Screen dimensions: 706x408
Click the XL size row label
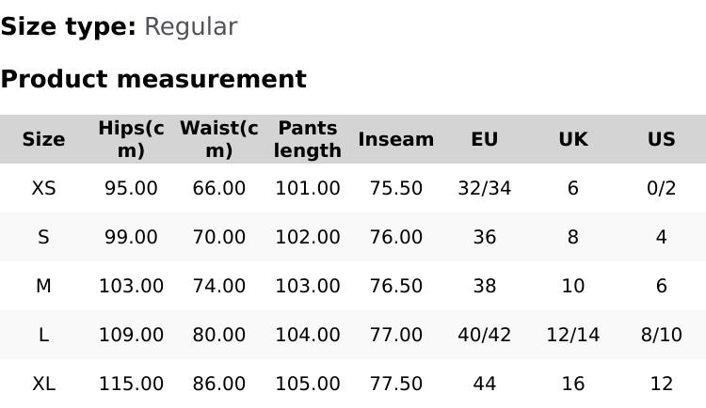43,384
